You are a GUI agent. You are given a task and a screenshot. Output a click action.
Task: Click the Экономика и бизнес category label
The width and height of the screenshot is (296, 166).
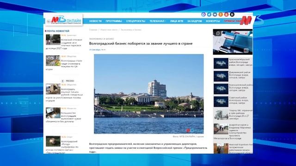pos(102,39)
